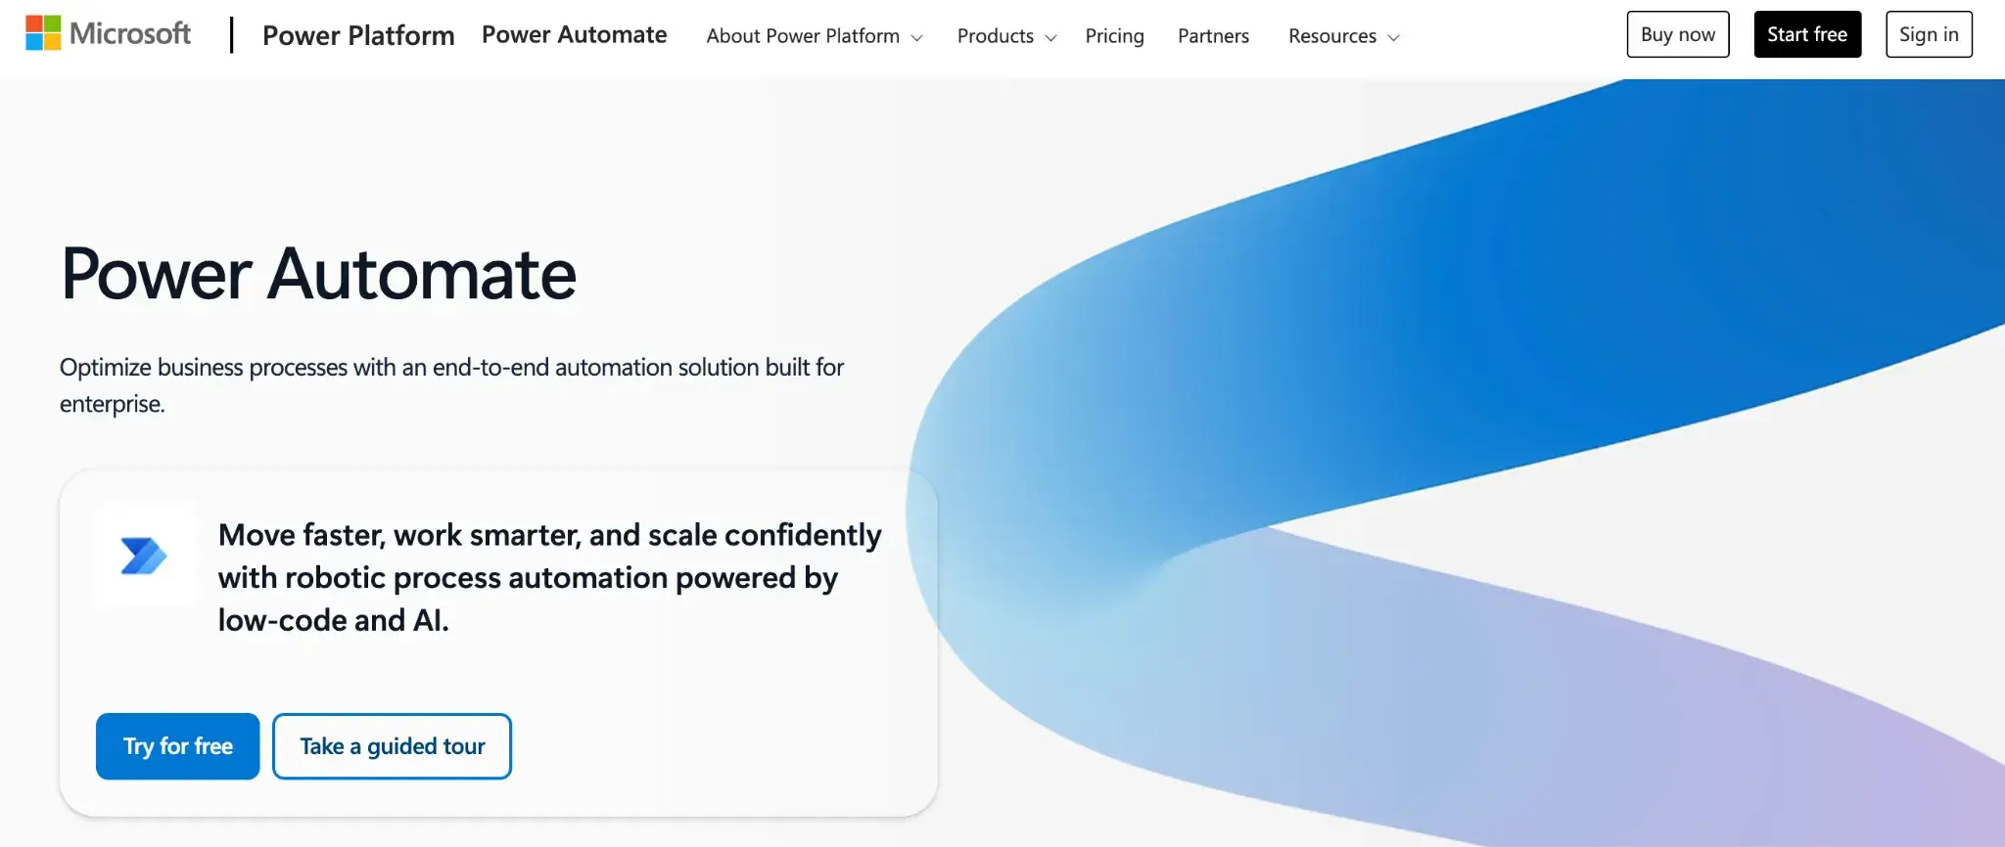Go to Power Automate in the header
The height and width of the screenshot is (847, 2005).
(574, 35)
